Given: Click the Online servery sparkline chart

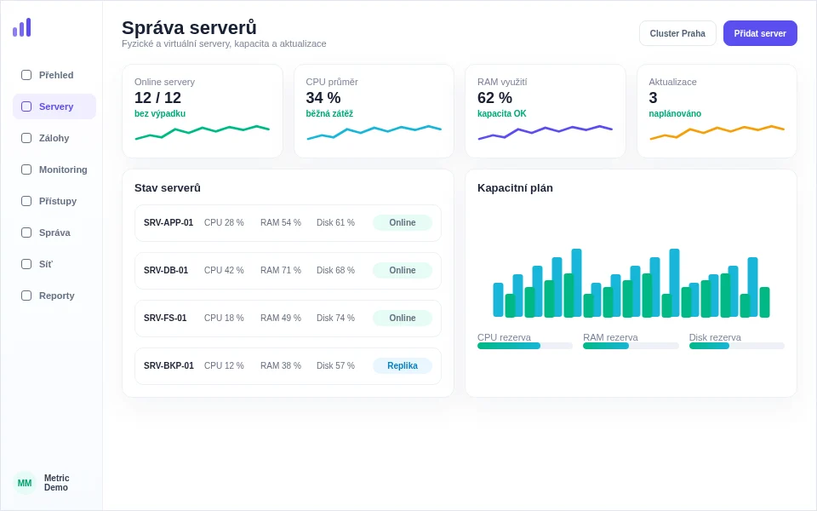Looking at the screenshot, I should (x=203, y=133).
